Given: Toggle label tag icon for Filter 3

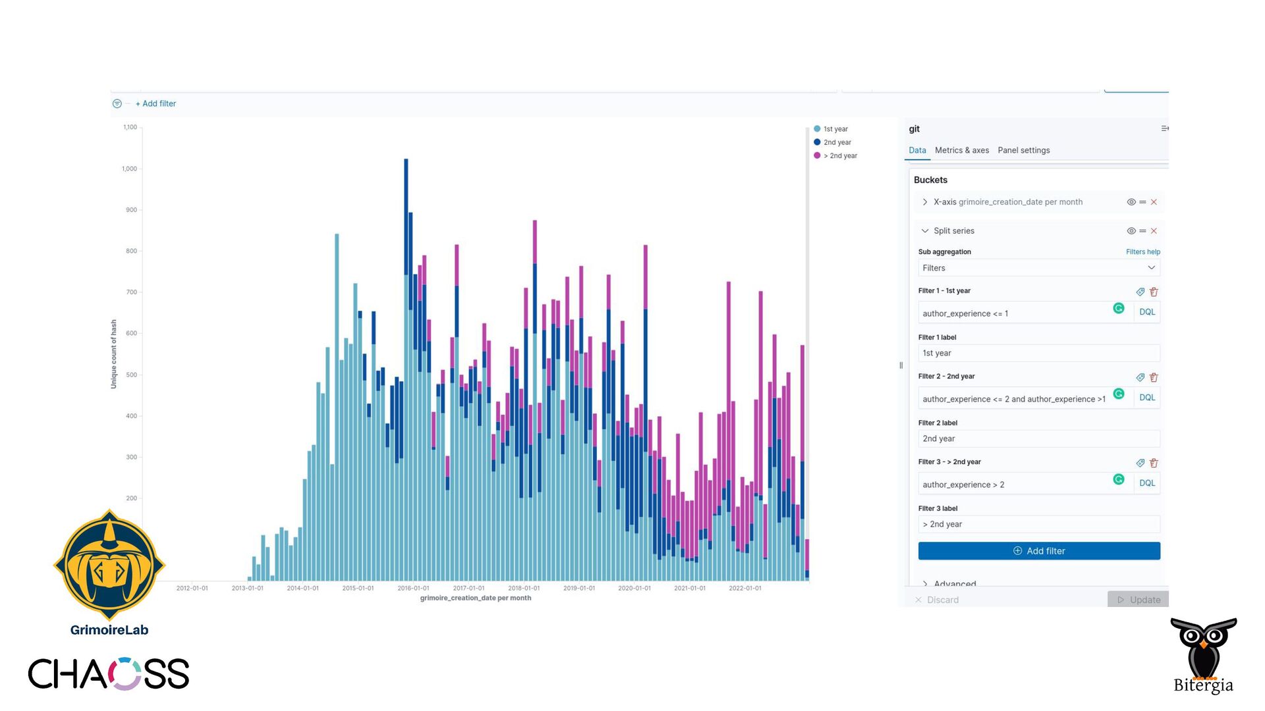Looking at the screenshot, I should coord(1140,463).
